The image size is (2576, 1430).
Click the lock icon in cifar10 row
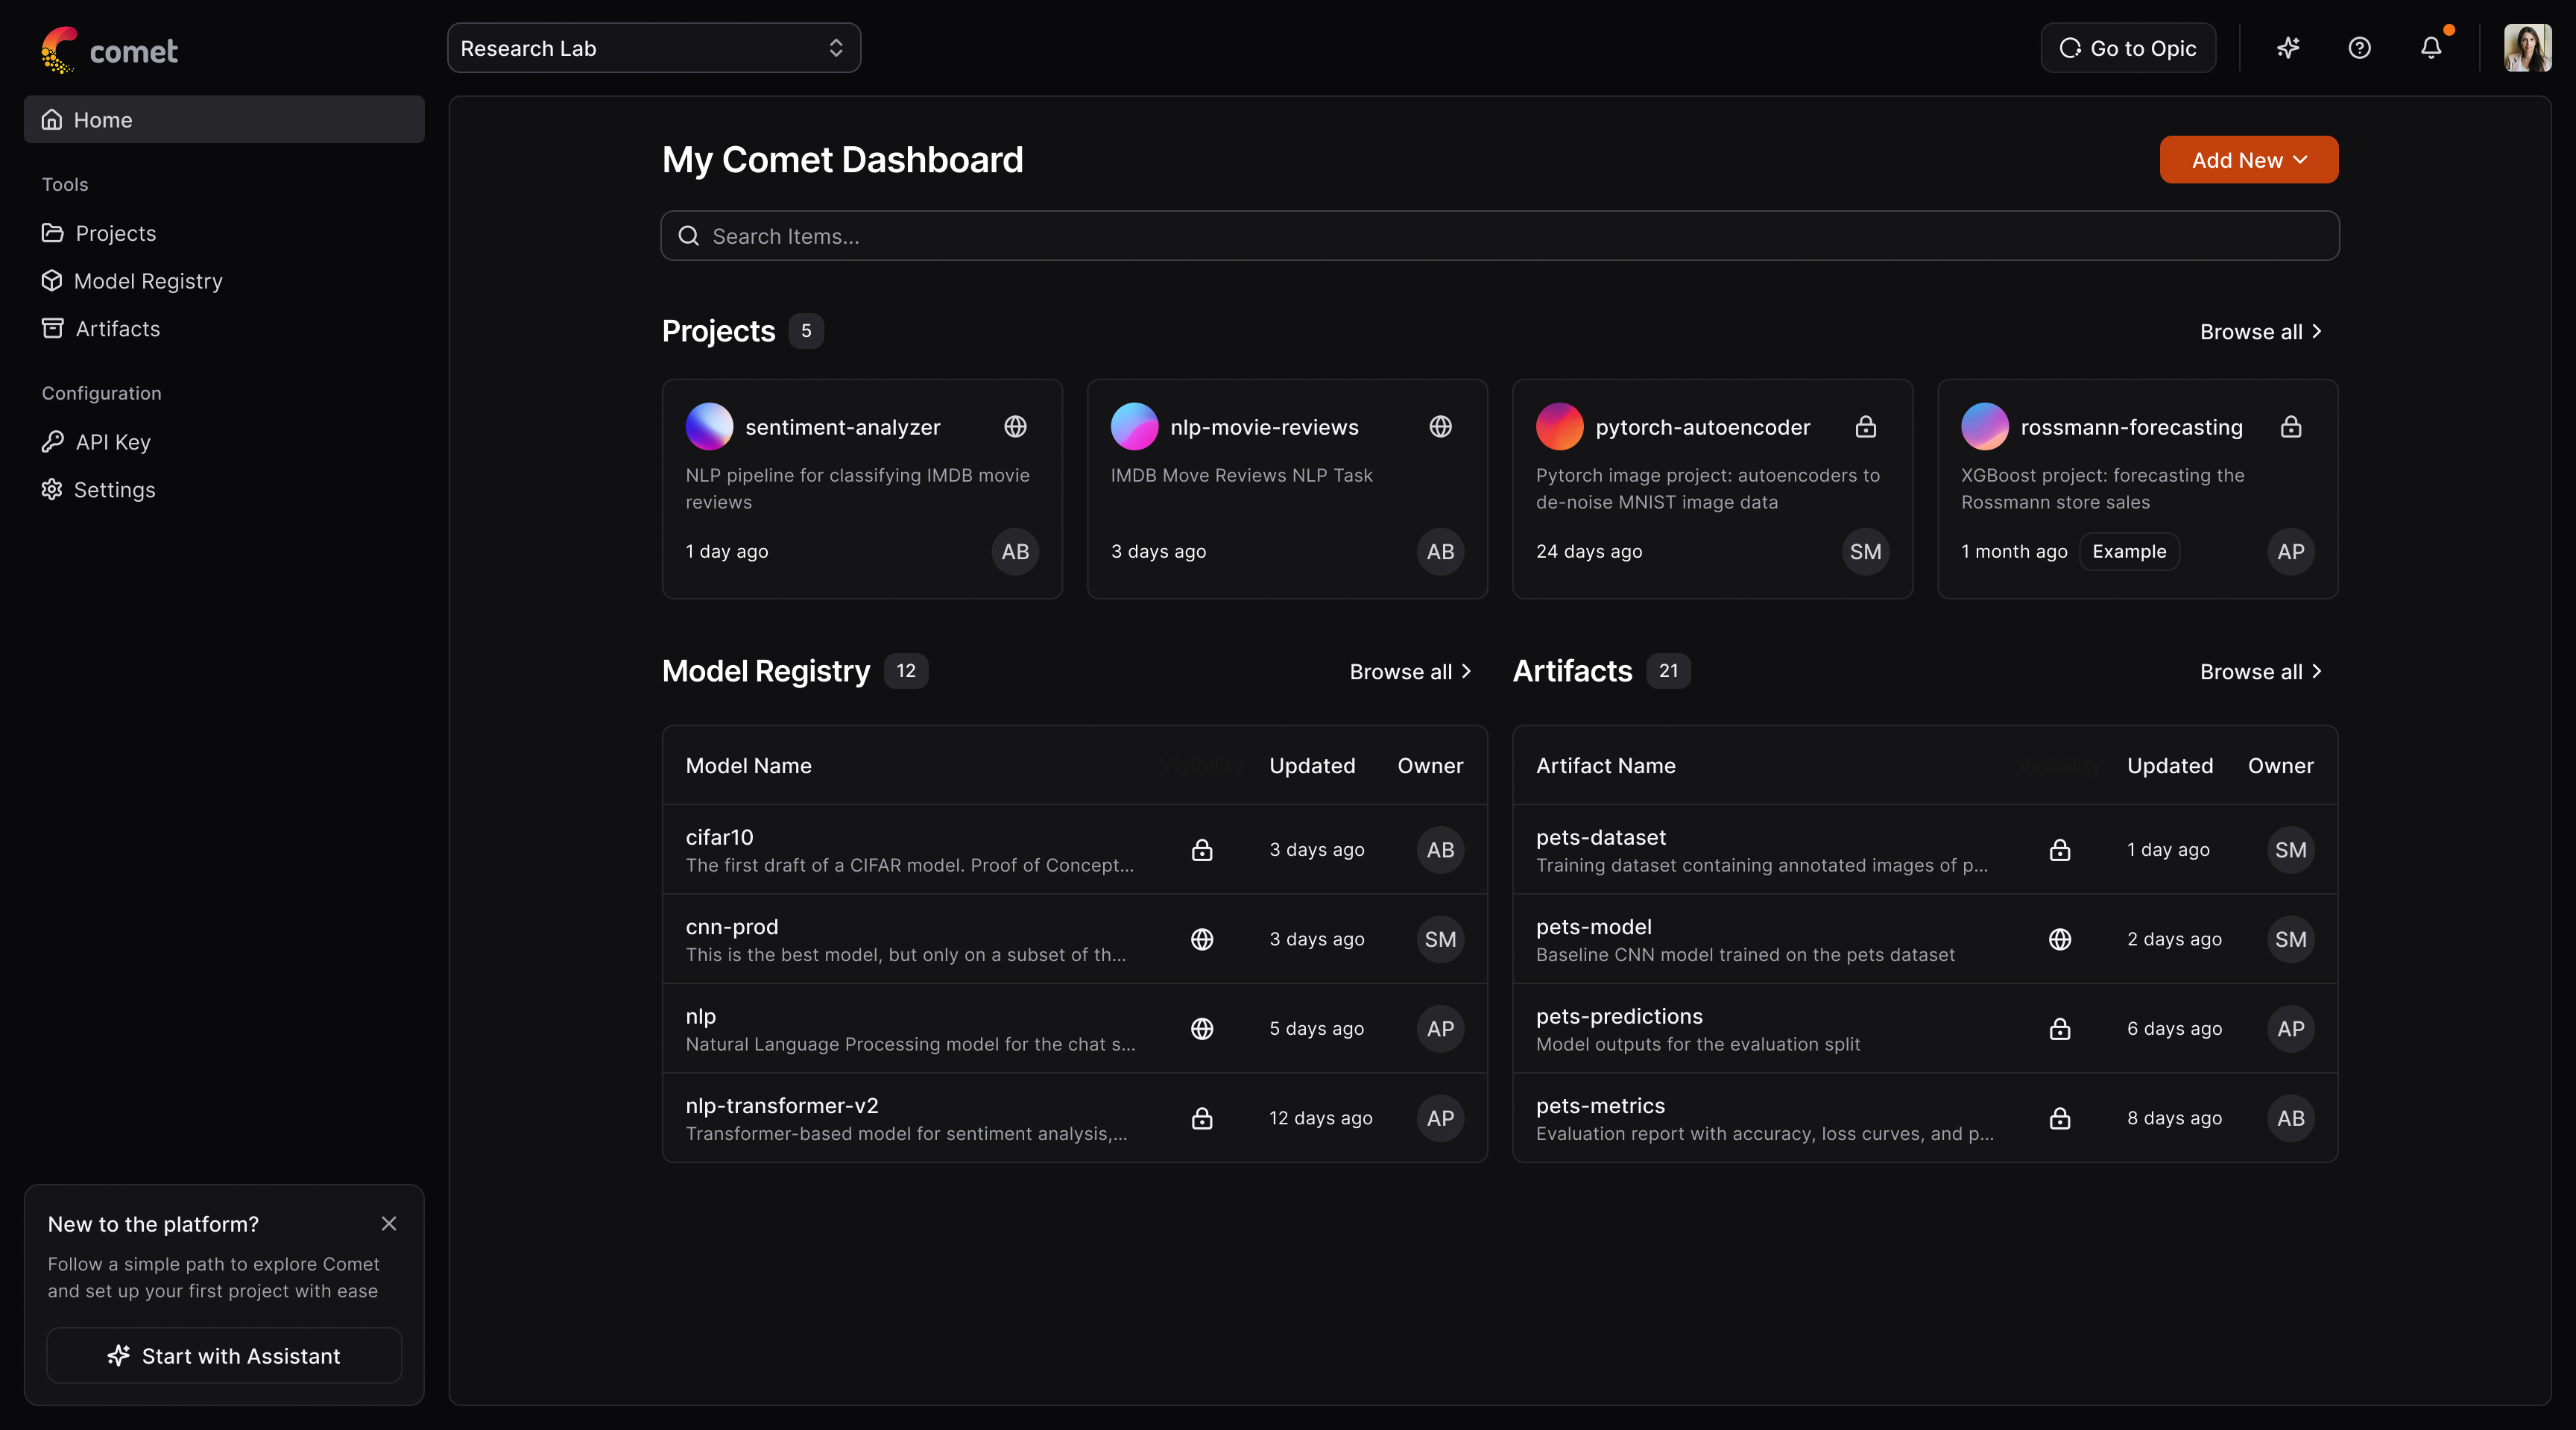pos(1202,850)
